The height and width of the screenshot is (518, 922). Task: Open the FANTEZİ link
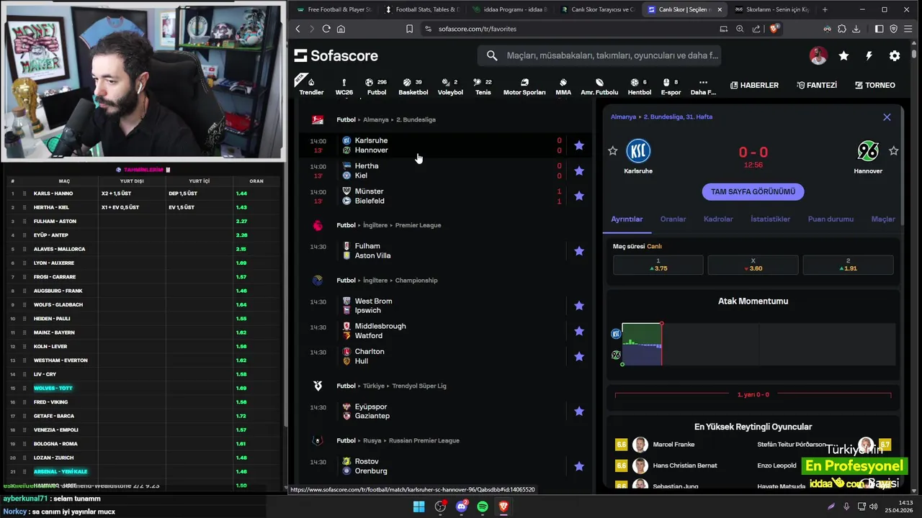[817, 85]
